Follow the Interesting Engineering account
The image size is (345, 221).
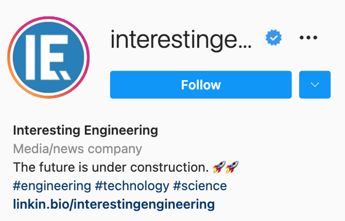pos(201,85)
